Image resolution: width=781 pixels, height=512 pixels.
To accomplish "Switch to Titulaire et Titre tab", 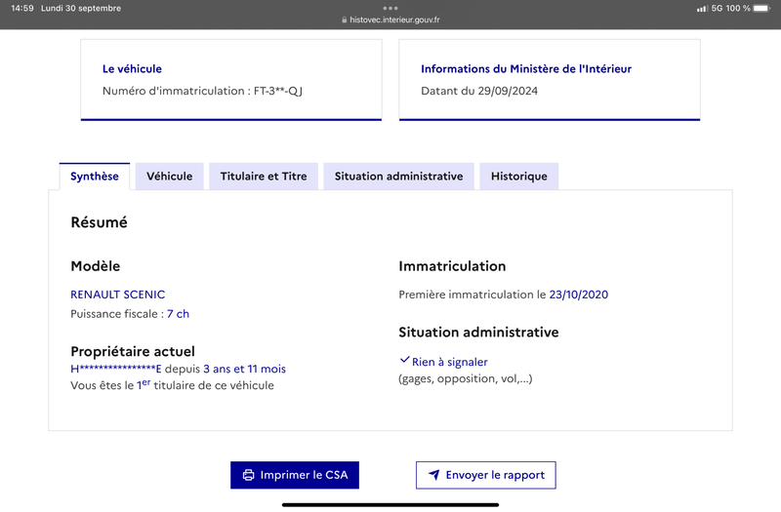I will point(264,177).
